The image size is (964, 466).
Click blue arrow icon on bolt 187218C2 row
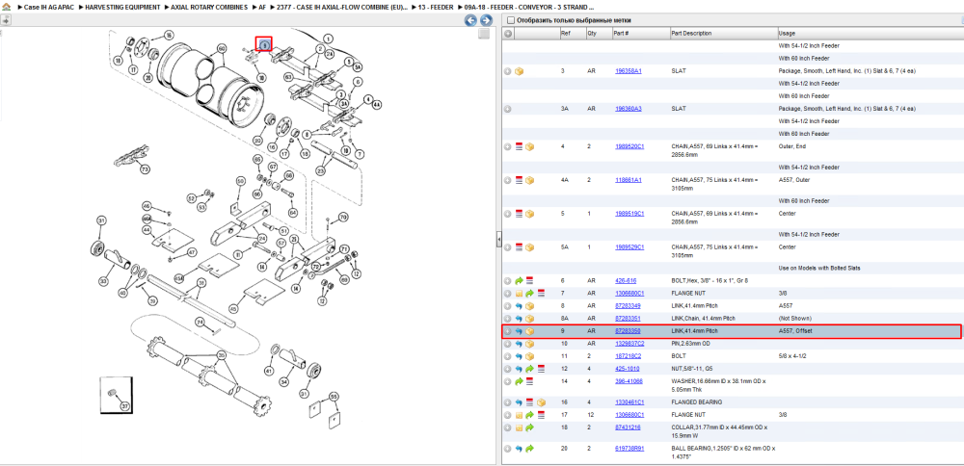coord(519,356)
